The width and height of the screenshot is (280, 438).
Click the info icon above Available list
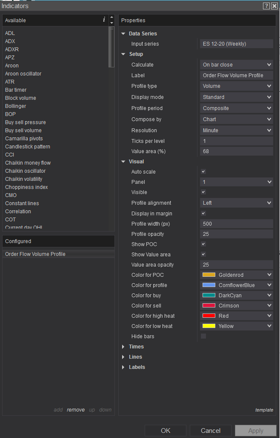(104, 20)
